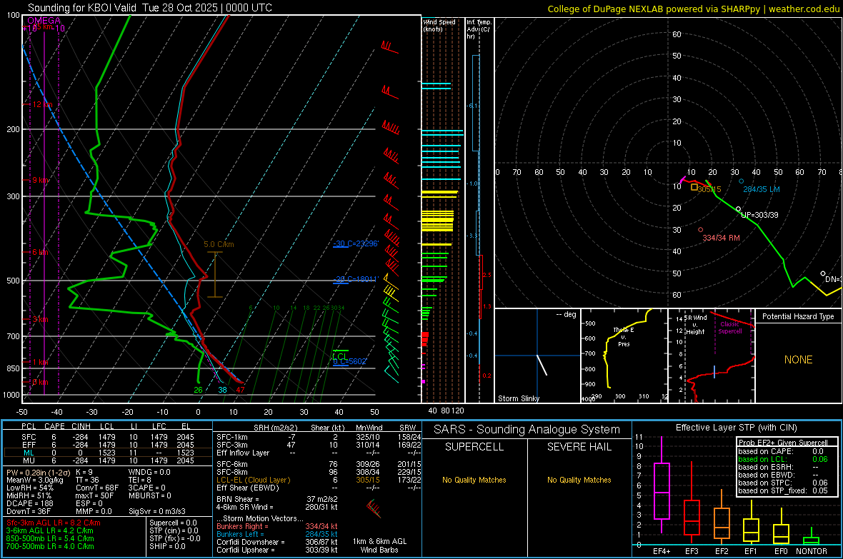Click the SFC-6km shear row

[x=319, y=464]
